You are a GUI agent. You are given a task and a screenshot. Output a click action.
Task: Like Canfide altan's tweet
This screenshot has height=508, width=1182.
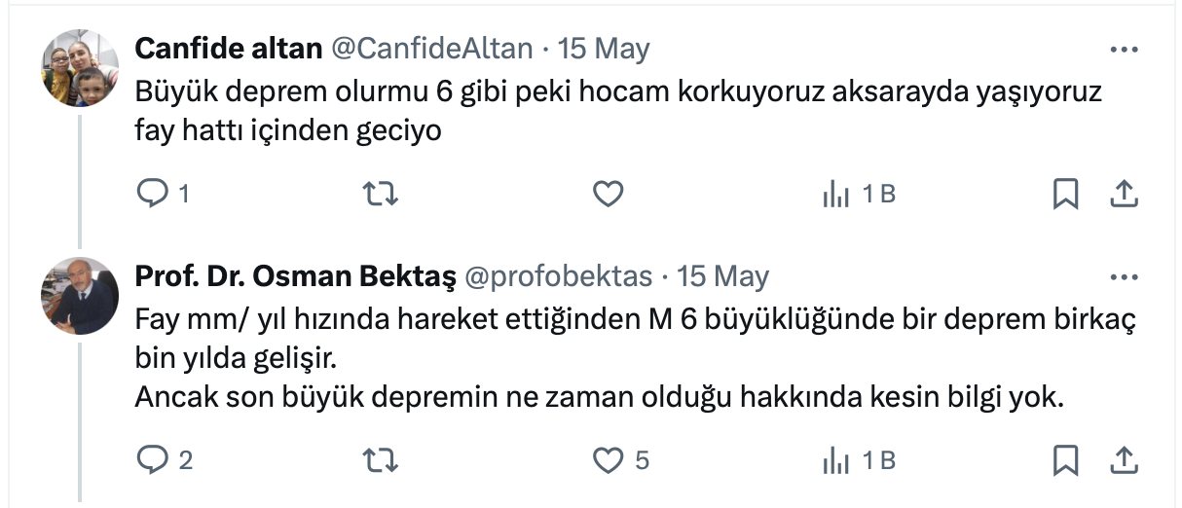[x=608, y=195]
